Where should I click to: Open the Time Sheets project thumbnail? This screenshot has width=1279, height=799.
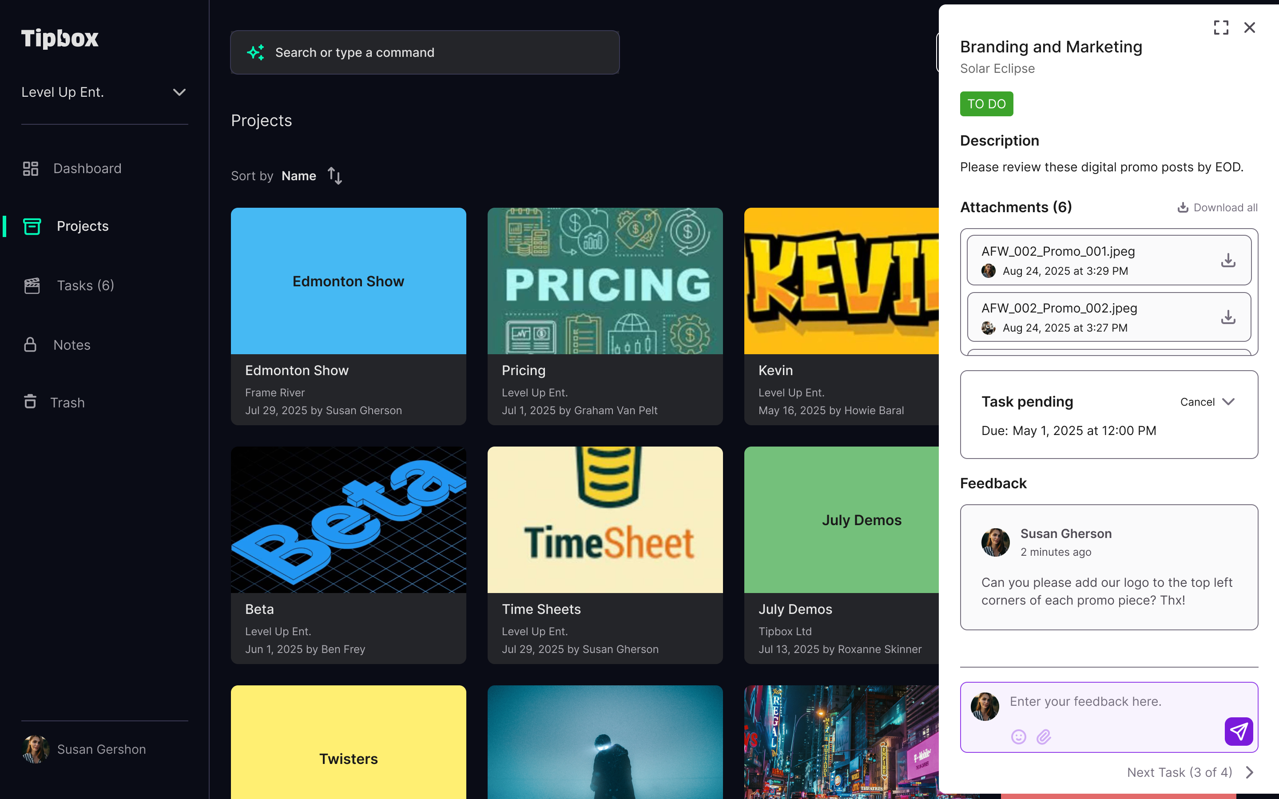click(x=605, y=519)
